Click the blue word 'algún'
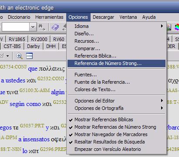The height and width of the screenshot is (157, 179). click(x=58, y=92)
